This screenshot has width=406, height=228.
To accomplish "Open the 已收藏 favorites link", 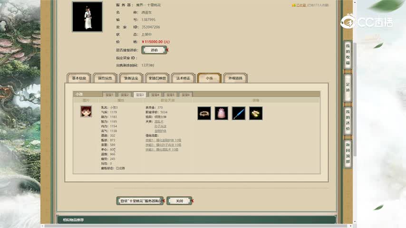I will [x=301, y=5].
